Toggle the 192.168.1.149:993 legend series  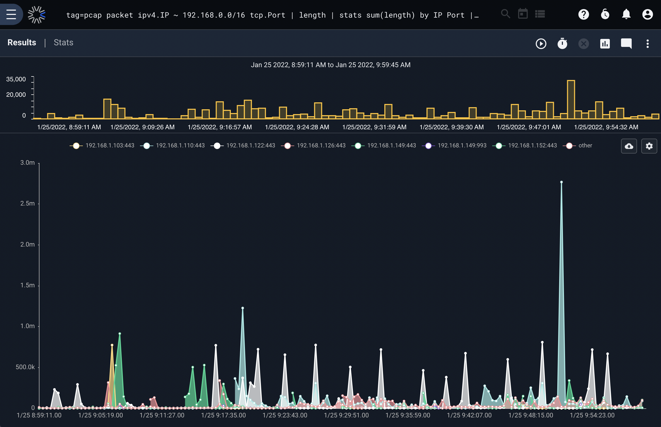pos(454,146)
